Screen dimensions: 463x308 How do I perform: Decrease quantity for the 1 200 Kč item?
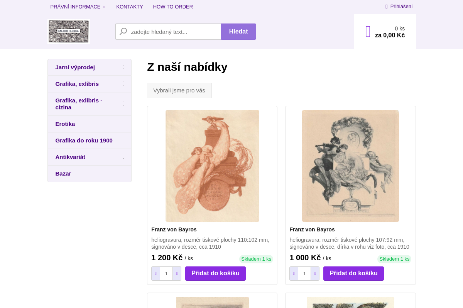pyautogui.click(x=156, y=273)
